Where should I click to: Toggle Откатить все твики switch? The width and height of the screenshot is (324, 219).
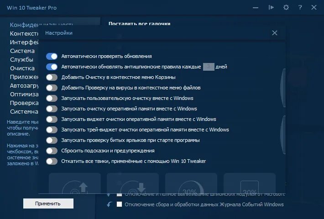pos(52,161)
